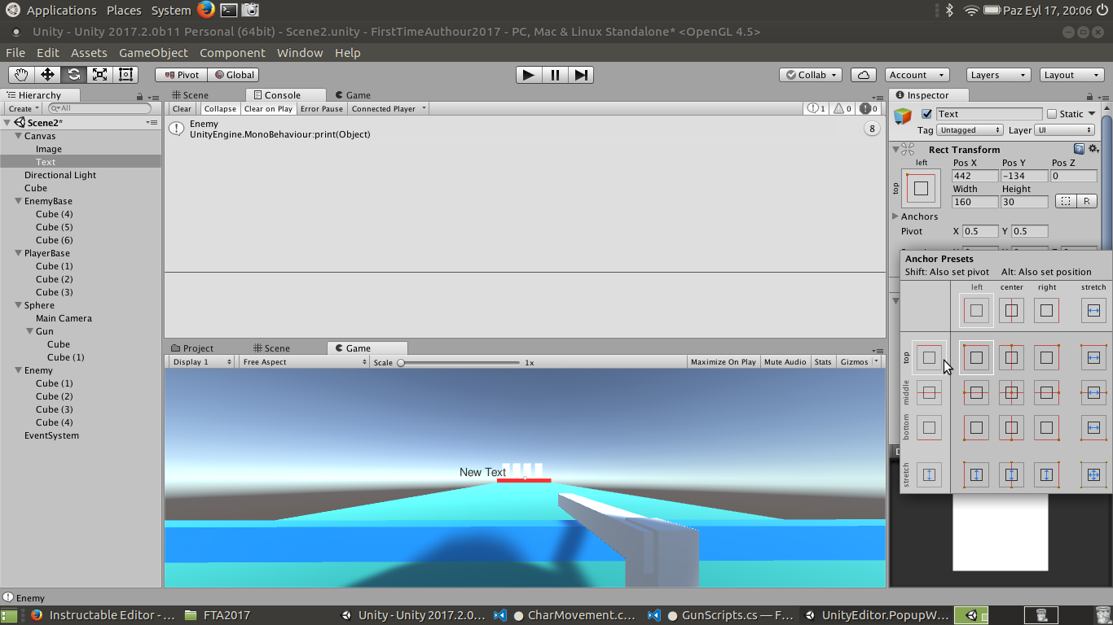This screenshot has height=625, width=1113.
Task: Select the Move tool
Action: click(47, 75)
